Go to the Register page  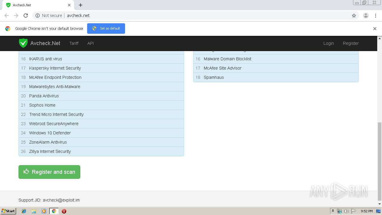(351, 43)
